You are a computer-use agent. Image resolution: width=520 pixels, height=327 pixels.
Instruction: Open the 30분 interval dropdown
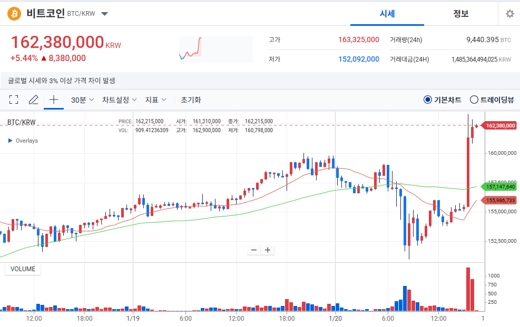point(82,100)
